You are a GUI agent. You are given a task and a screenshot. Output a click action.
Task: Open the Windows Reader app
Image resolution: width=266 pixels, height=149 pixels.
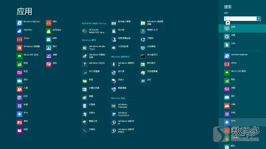(x=28, y=48)
